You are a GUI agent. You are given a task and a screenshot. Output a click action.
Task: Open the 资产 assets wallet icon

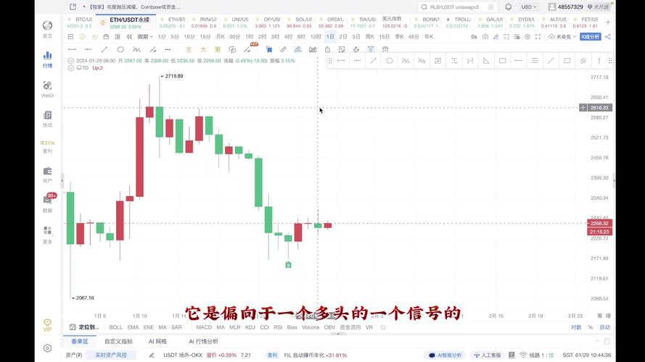click(x=47, y=174)
